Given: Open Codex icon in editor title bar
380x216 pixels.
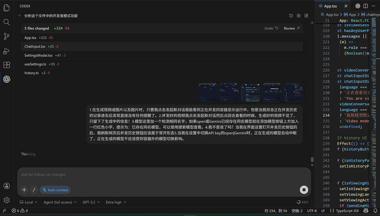Looking at the screenshot, I should tap(358, 6).
